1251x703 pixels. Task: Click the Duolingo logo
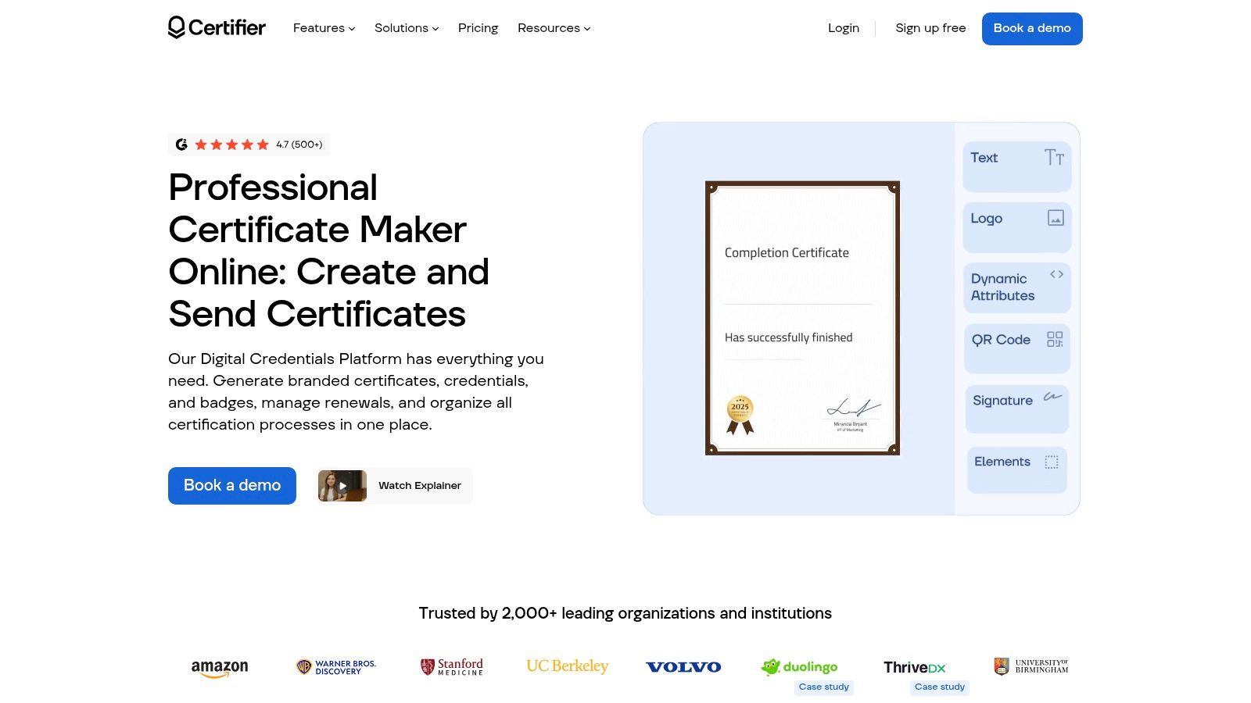point(799,666)
